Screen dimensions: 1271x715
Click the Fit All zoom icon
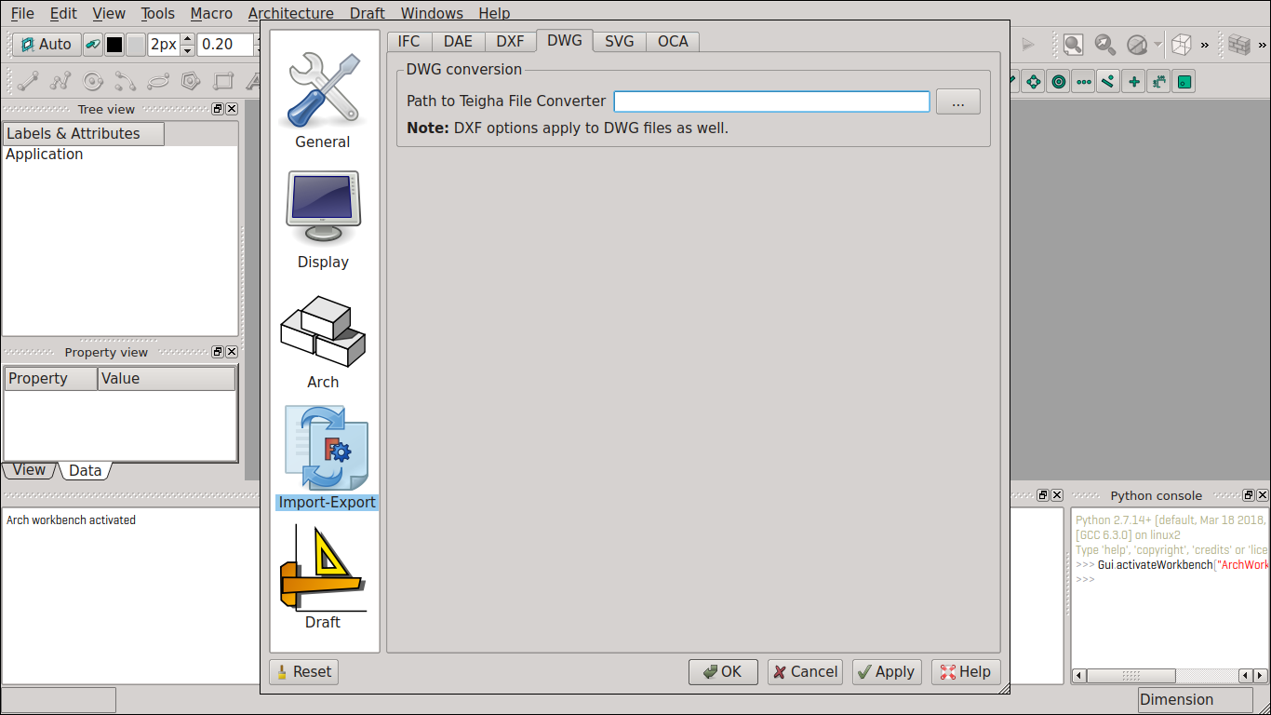1073,44
